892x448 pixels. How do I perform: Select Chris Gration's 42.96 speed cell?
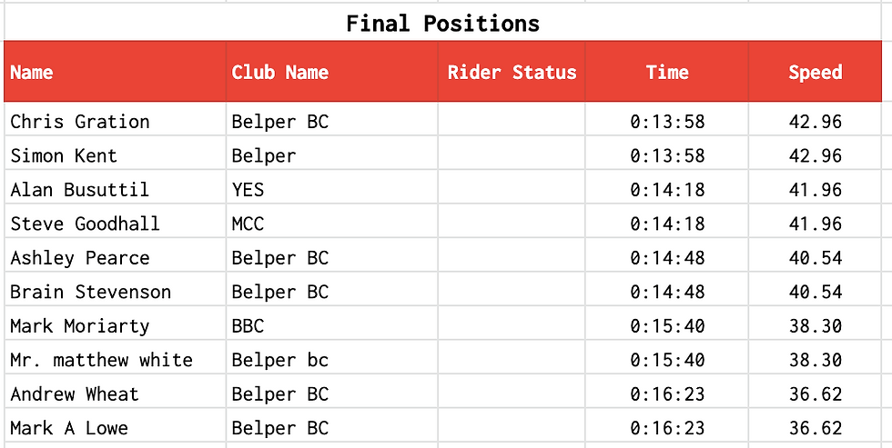pyautogui.click(x=816, y=122)
